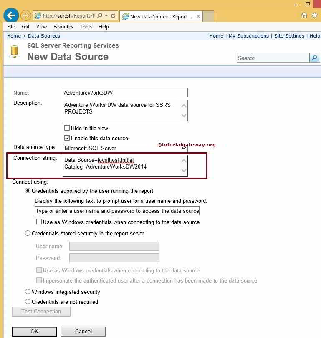Click the browser address bar URL
This screenshot has width=321, height=338.
tap(68, 16)
